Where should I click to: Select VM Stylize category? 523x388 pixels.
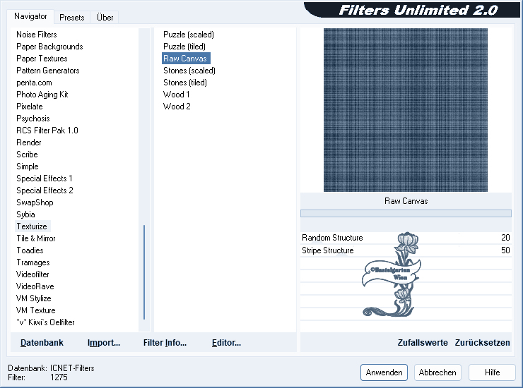click(34, 298)
